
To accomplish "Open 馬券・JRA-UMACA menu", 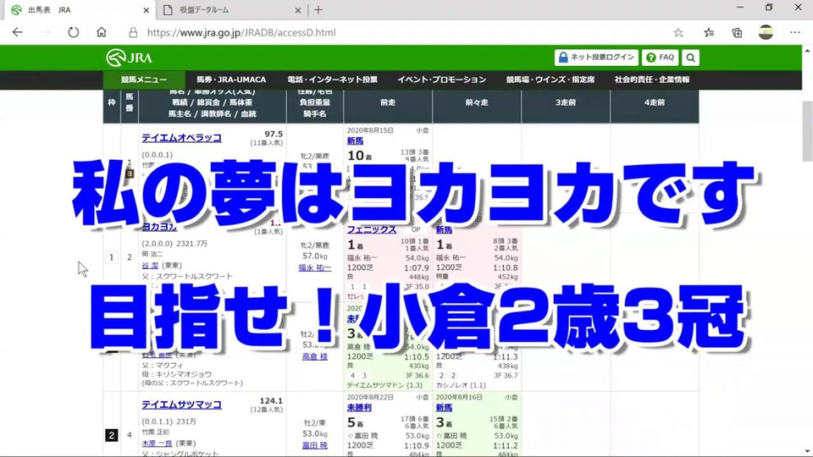I will coord(231,80).
